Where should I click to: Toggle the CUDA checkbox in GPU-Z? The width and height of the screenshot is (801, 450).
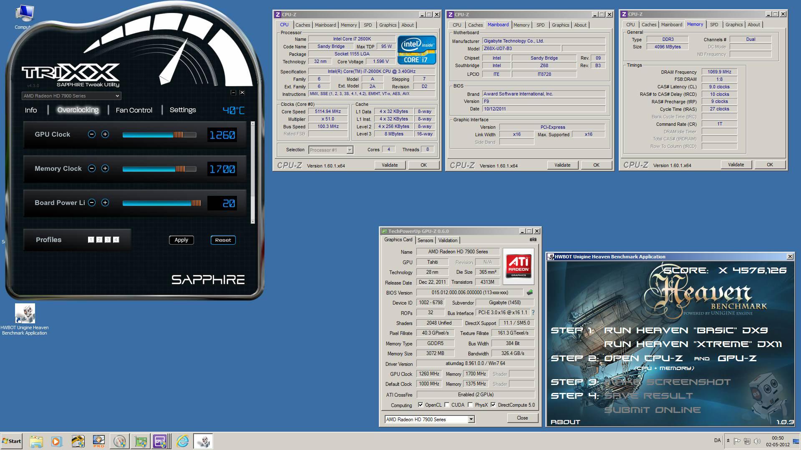tap(447, 405)
